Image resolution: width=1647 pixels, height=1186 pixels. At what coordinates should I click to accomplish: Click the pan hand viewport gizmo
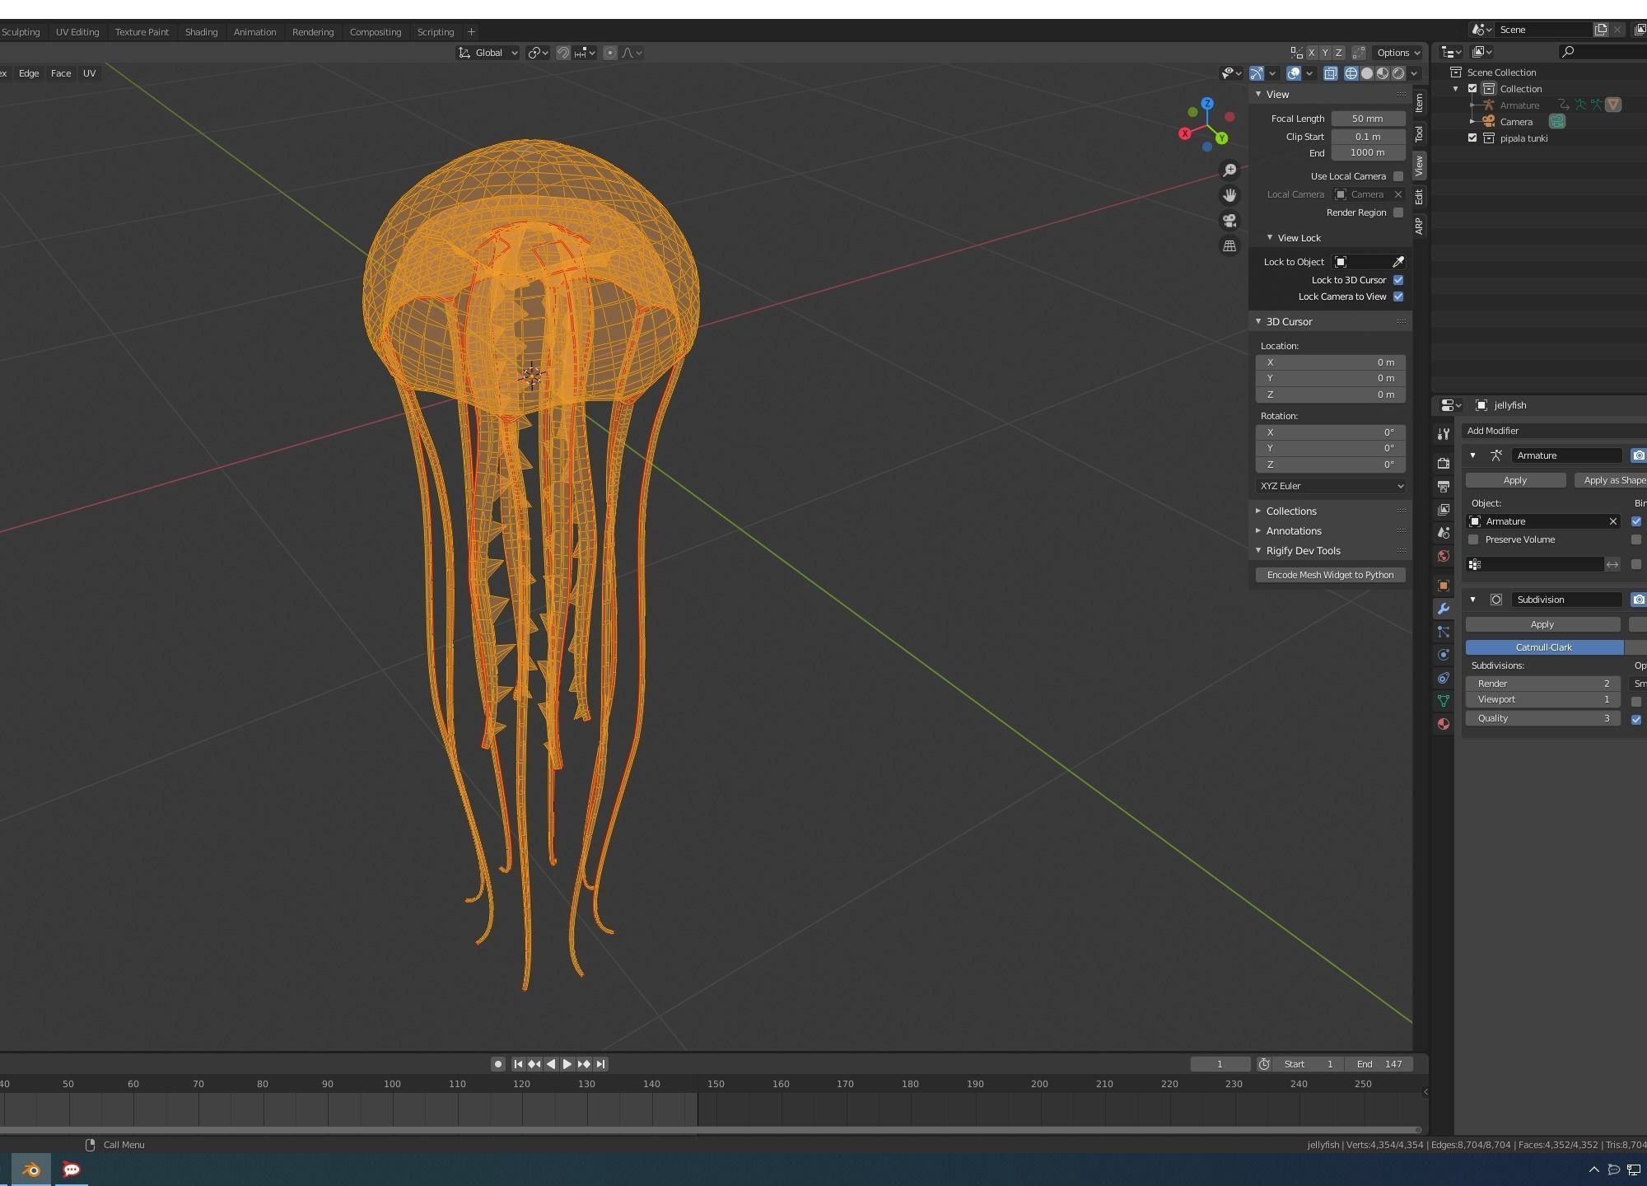(1229, 195)
